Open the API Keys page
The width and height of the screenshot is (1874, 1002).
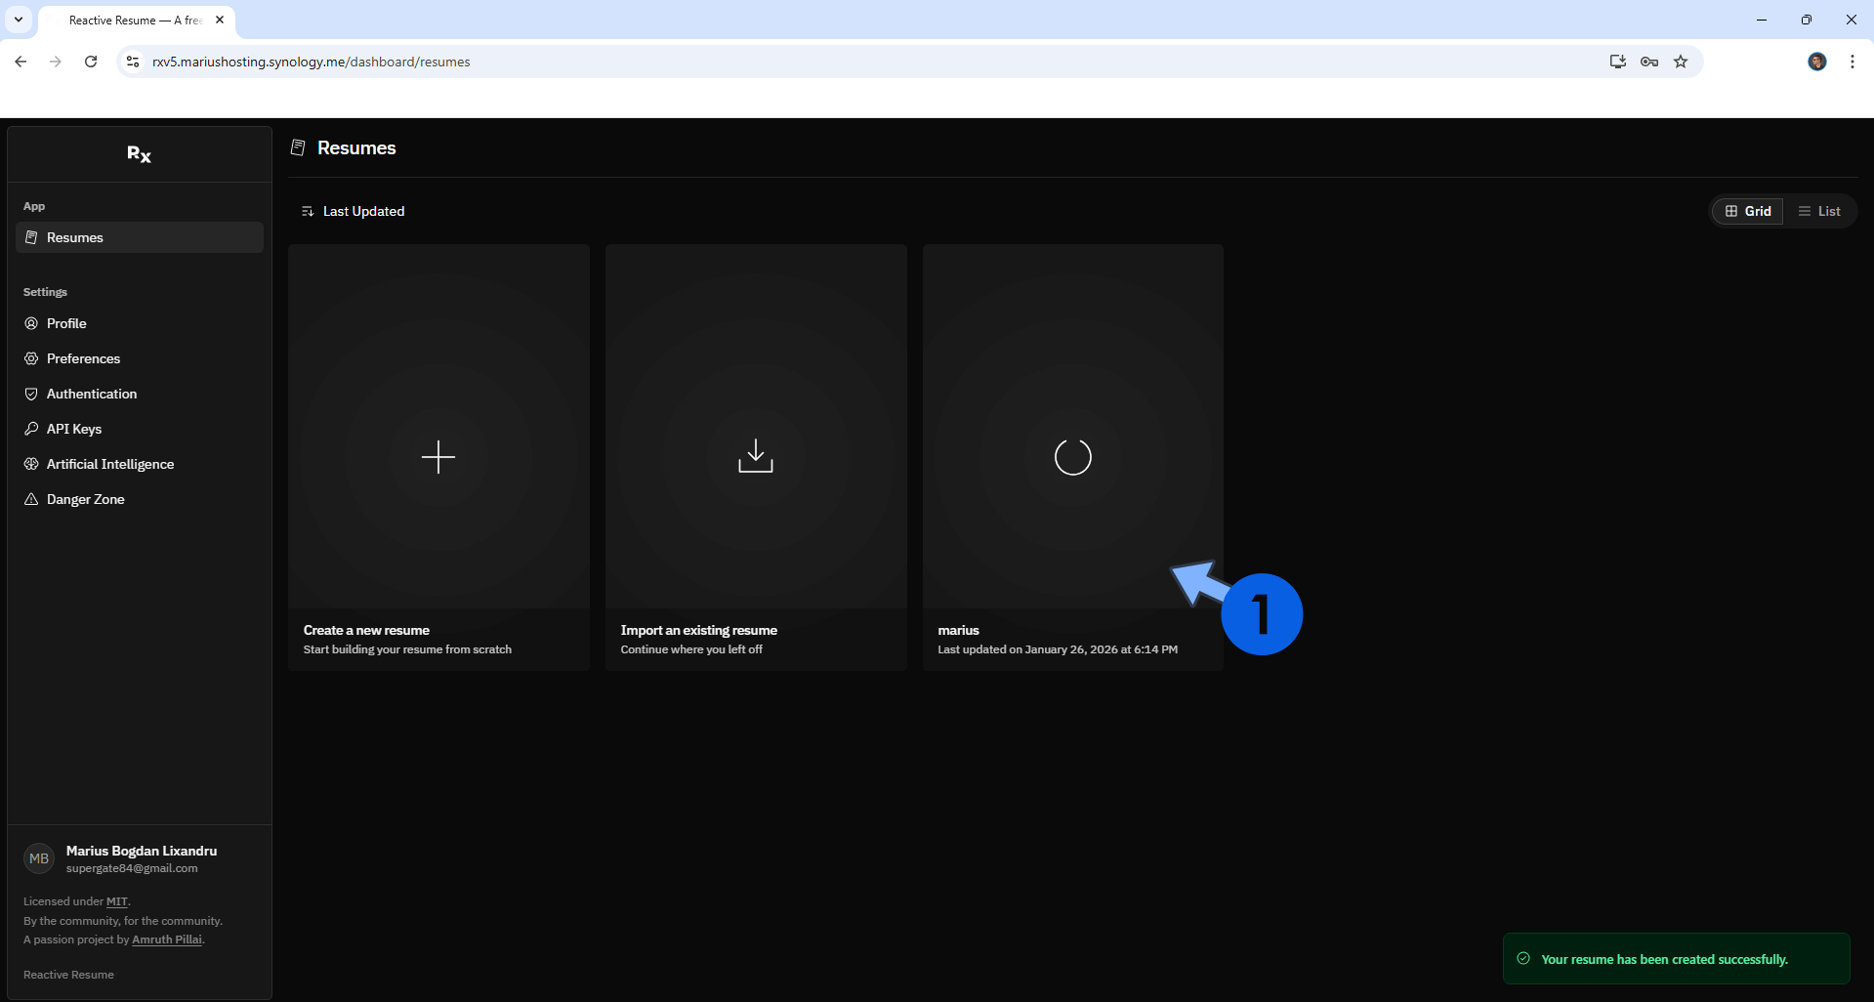point(74,429)
